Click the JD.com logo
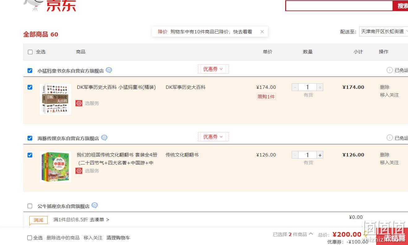 pos(50,6)
